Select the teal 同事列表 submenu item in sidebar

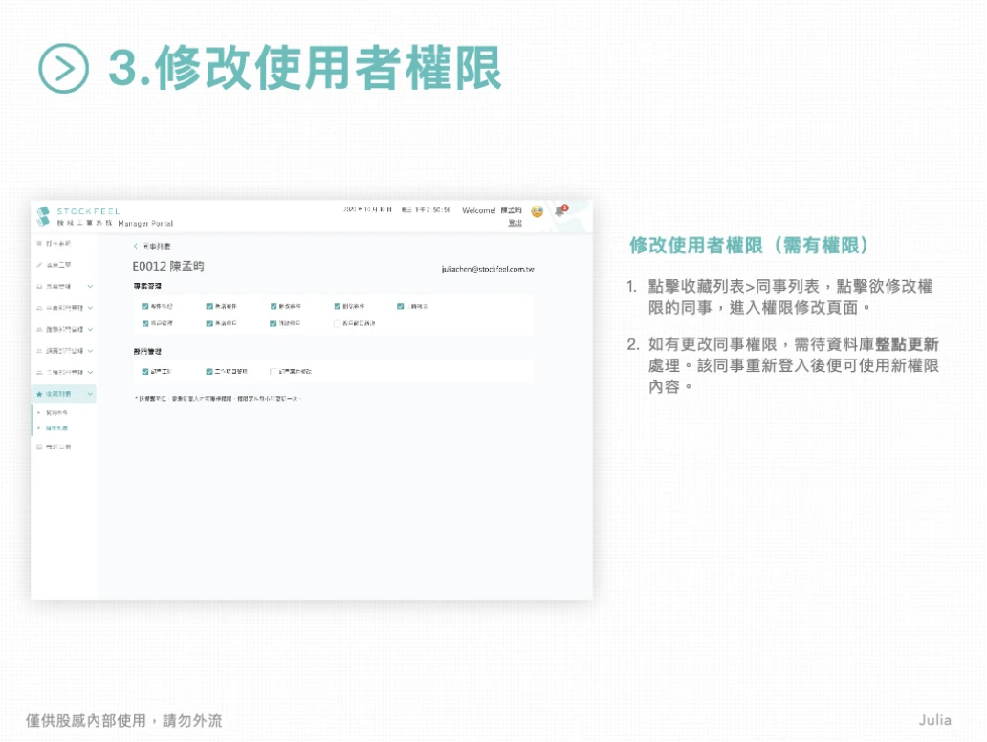pos(56,428)
